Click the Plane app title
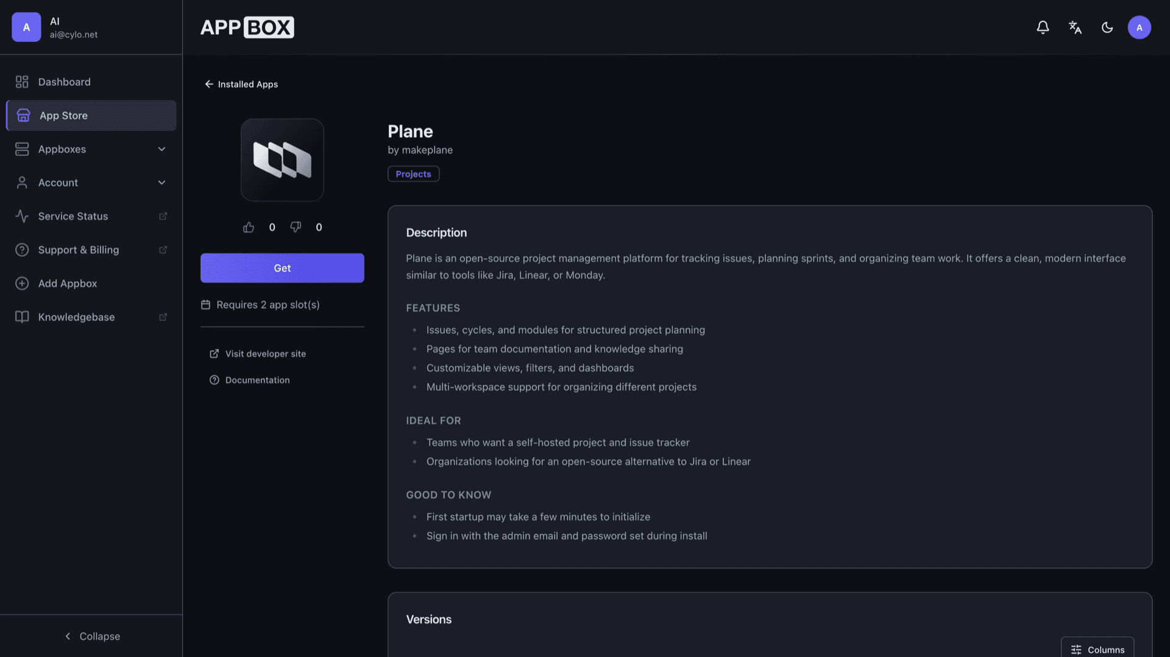This screenshot has height=657, width=1170. (x=410, y=132)
